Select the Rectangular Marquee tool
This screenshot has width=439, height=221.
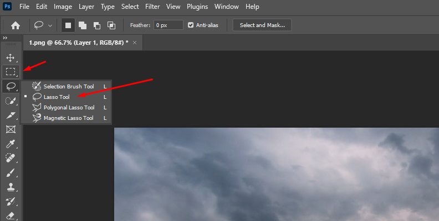point(10,72)
